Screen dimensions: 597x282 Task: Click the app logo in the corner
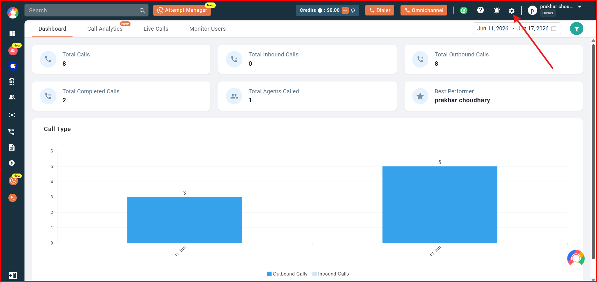click(x=13, y=12)
